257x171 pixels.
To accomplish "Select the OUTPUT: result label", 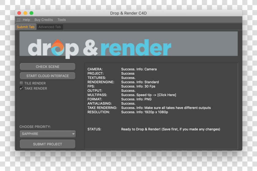I will click(x=95, y=91).
